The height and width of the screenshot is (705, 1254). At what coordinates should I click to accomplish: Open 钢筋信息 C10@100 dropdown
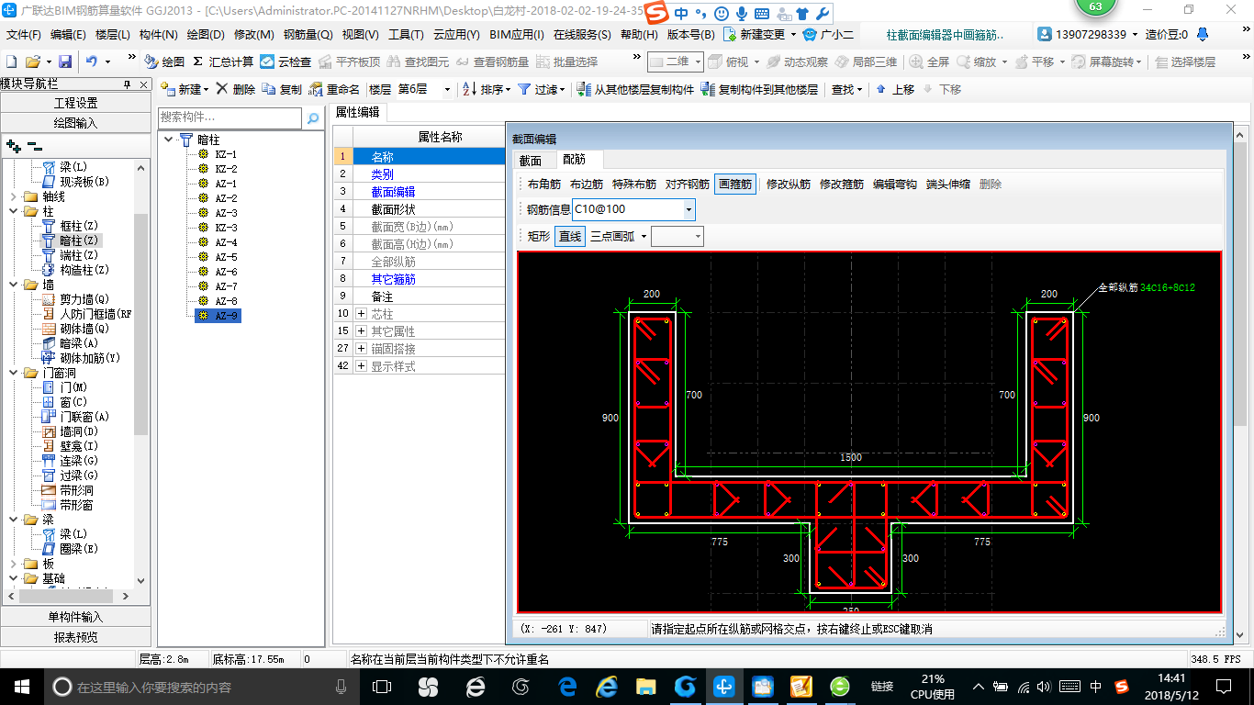(x=689, y=209)
